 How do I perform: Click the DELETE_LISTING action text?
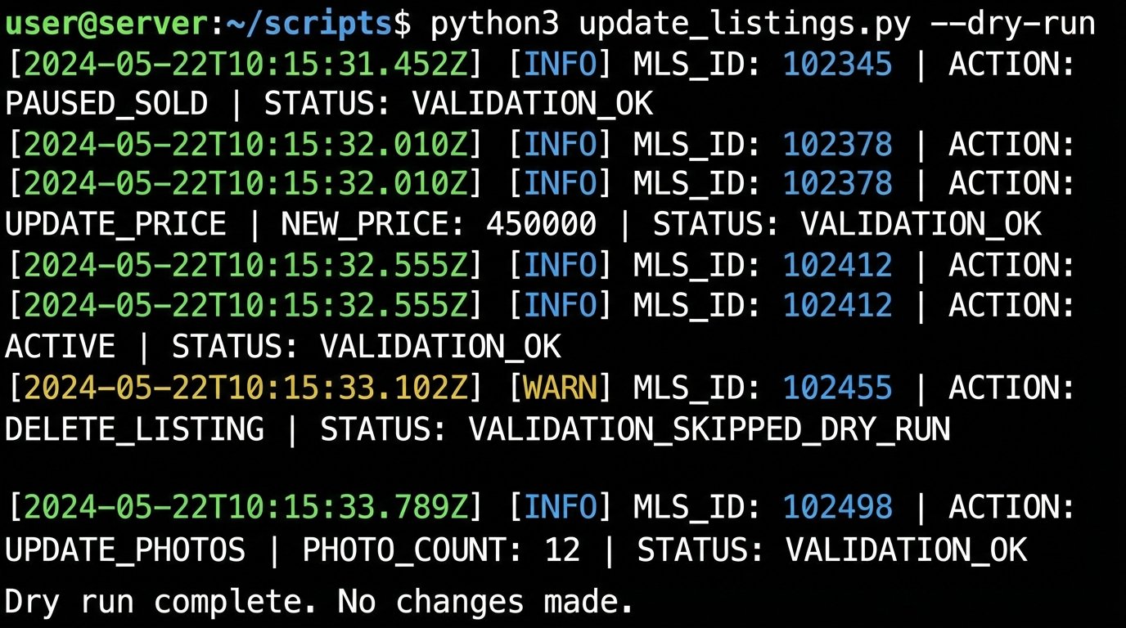pos(134,428)
